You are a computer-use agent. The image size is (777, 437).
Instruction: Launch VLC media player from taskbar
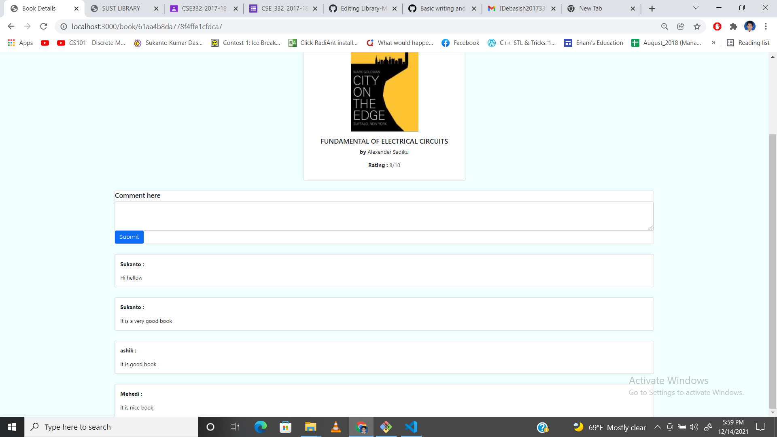335,427
